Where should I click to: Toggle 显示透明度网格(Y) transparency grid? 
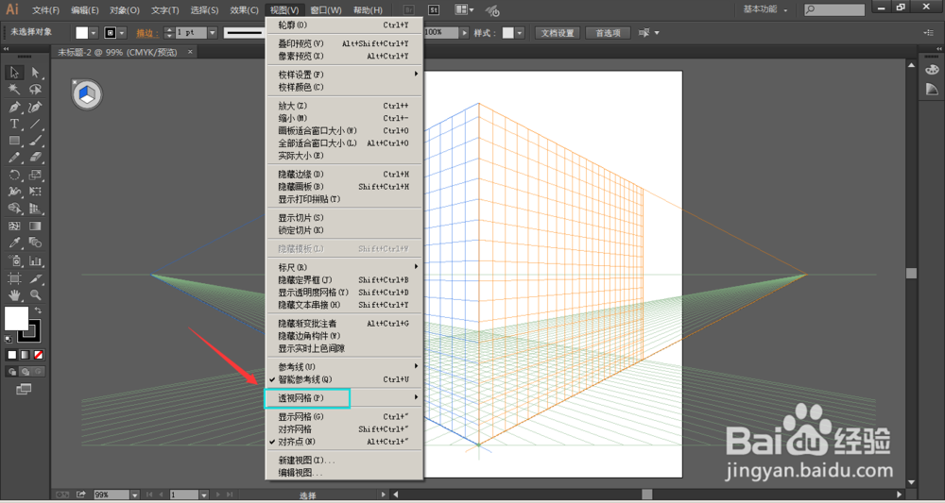pyautogui.click(x=344, y=293)
